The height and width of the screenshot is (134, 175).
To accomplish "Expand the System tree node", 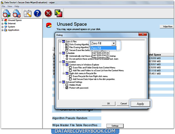I will point(2,27).
